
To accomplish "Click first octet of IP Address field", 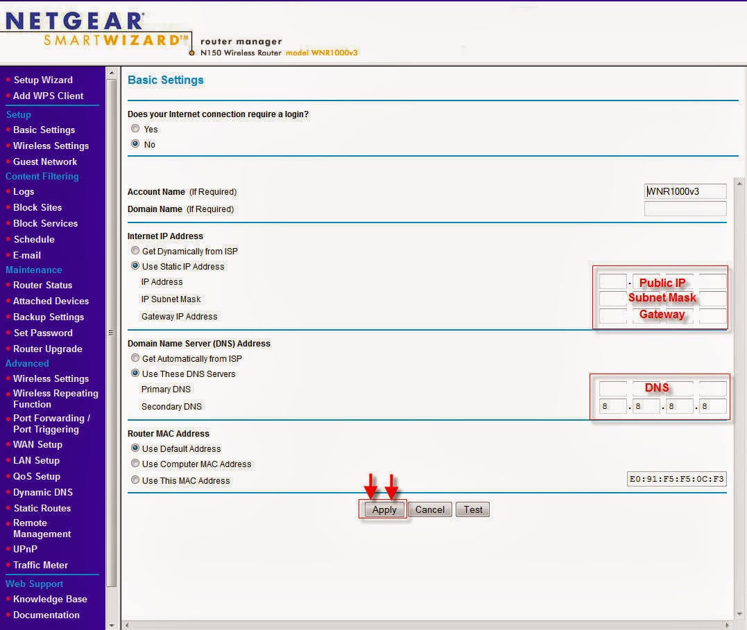I will pyautogui.click(x=612, y=281).
